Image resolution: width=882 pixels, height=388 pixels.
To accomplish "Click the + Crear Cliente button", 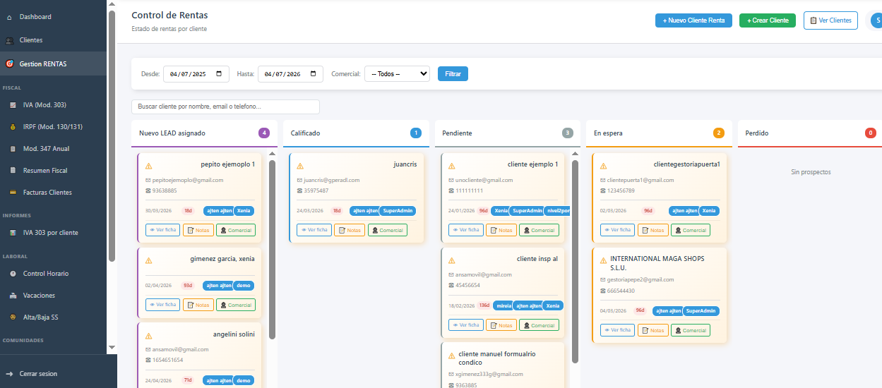I will pos(768,20).
